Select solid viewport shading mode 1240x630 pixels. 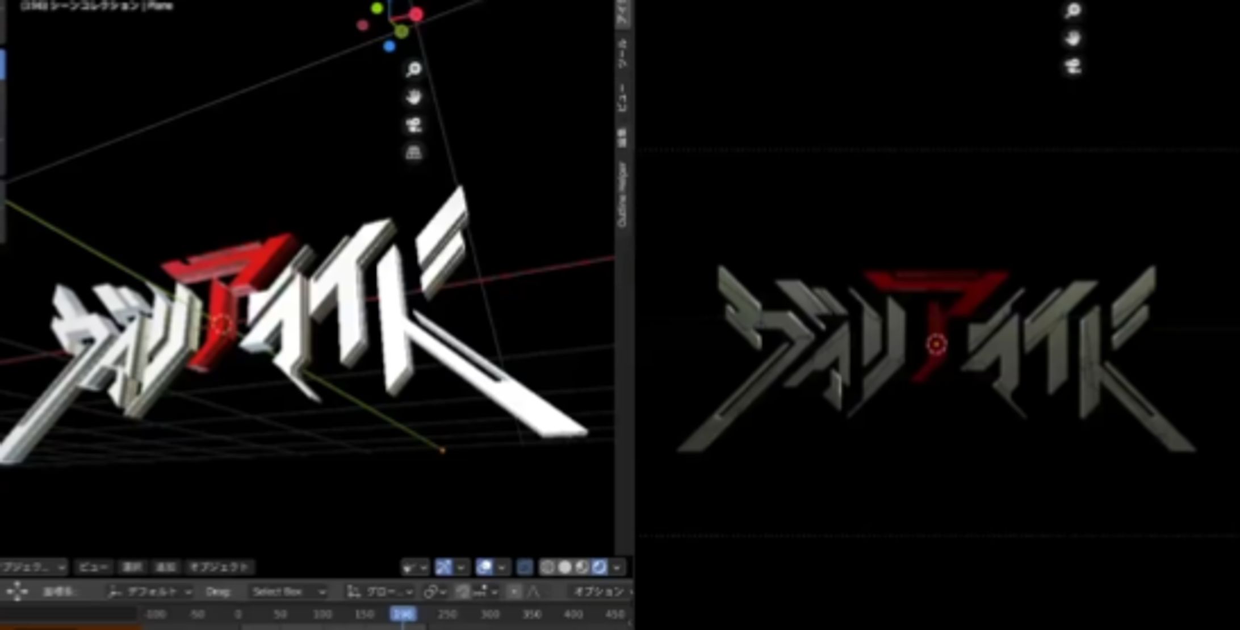pos(565,567)
